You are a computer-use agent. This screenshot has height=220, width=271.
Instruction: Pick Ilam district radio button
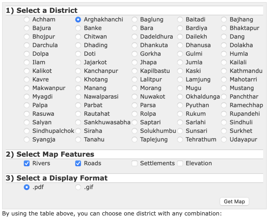[27, 62]
